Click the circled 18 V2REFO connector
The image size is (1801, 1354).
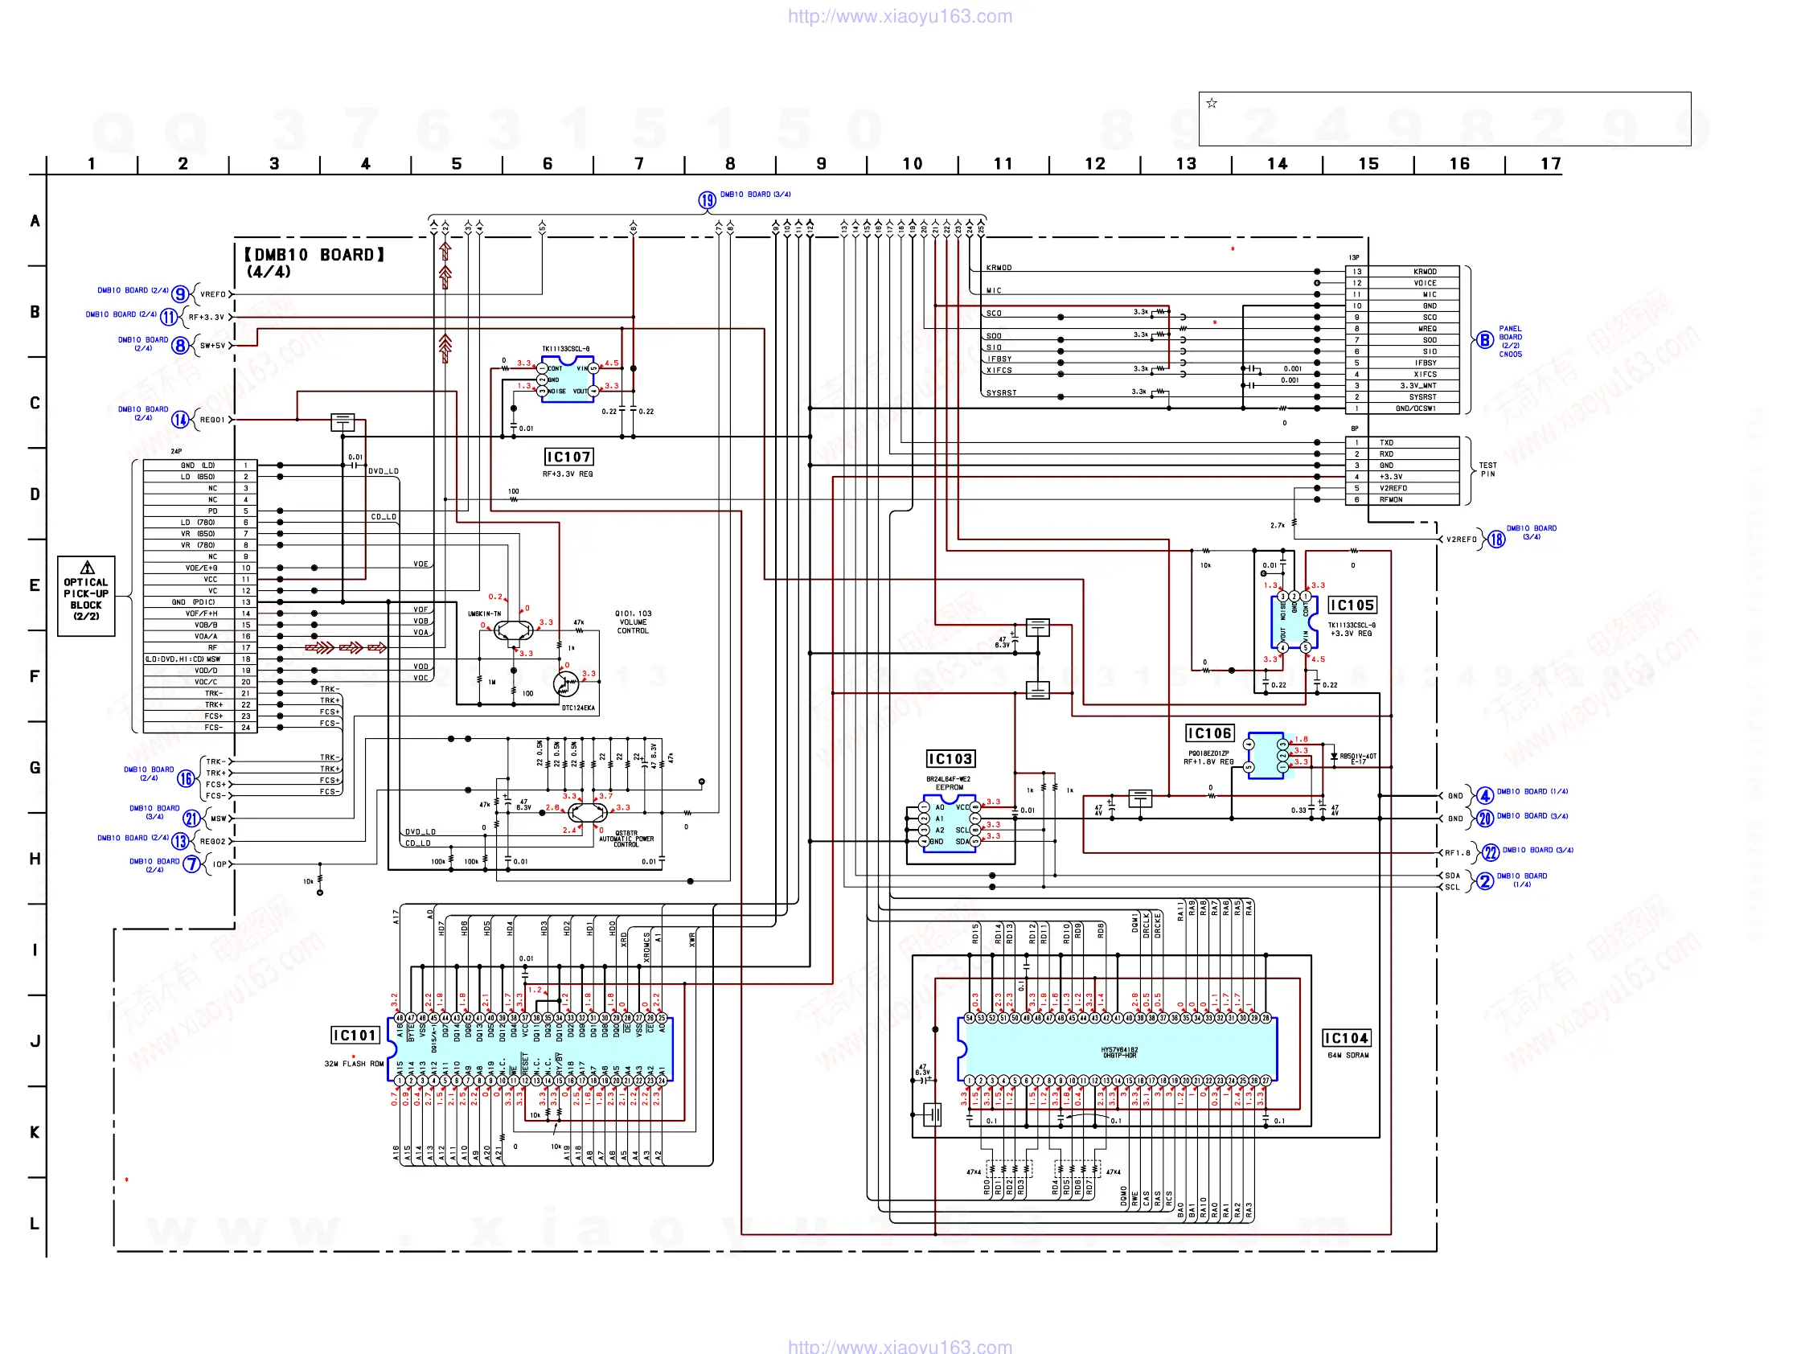[x=1496, y=539]
